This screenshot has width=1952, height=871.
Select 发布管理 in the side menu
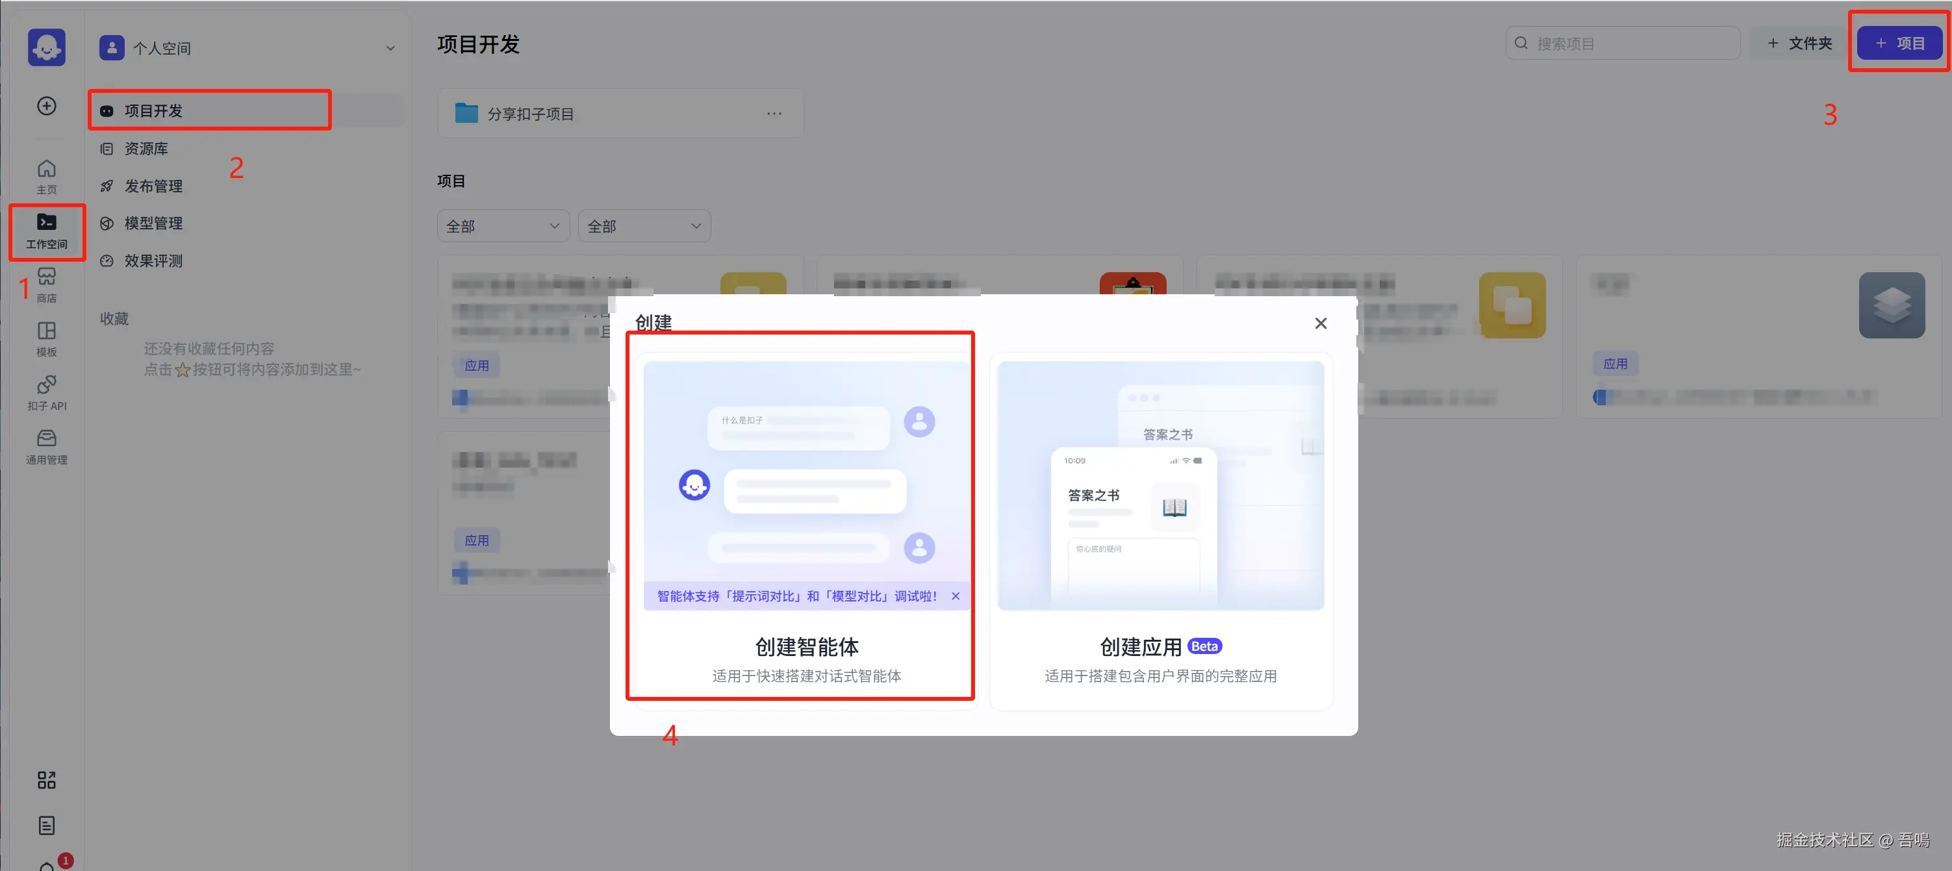[153, 186]
